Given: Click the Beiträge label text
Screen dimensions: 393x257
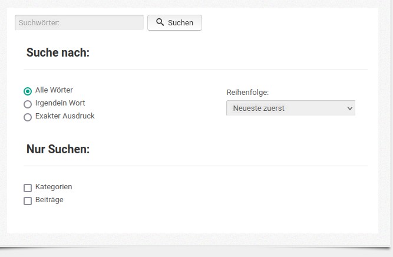Looking at the screenshot, I should 49,200.
